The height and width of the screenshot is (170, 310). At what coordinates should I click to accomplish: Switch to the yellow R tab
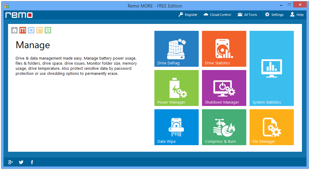pos(39,30)
